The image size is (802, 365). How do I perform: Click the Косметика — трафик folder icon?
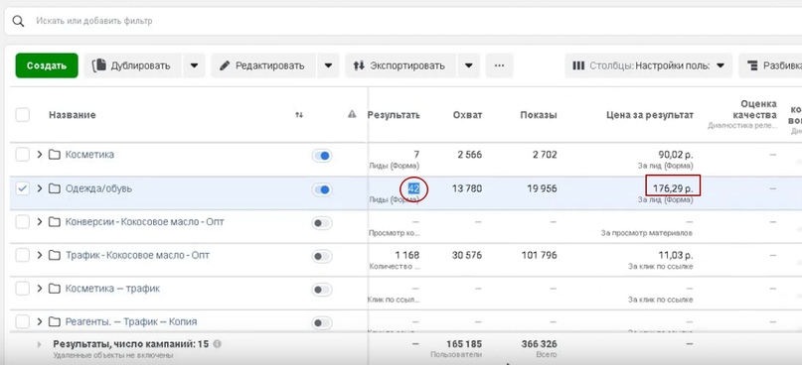click(x=55, y=289)
